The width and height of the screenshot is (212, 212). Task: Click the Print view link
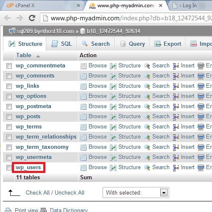click(26, 210)
